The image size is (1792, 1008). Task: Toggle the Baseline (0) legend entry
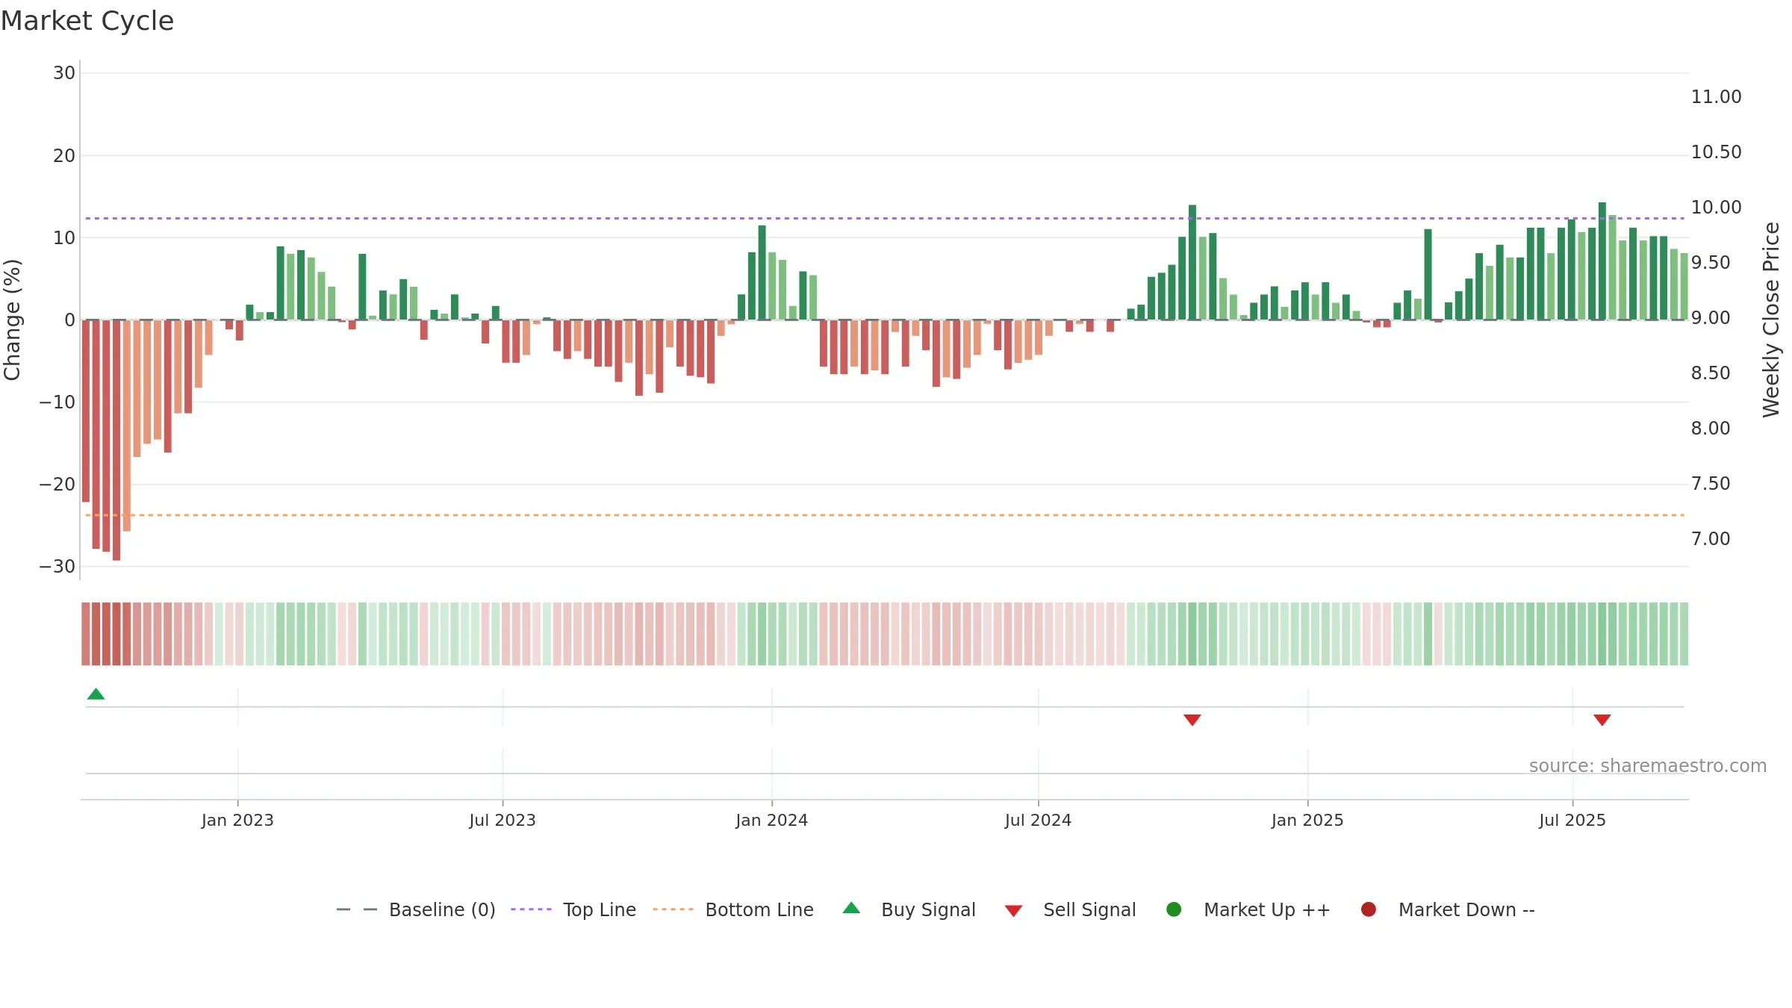(416, 909)
